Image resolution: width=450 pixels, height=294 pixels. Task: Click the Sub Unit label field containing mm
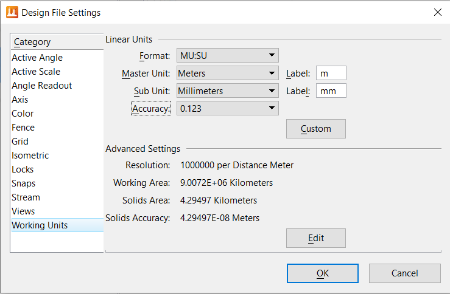tap(331, 91)
